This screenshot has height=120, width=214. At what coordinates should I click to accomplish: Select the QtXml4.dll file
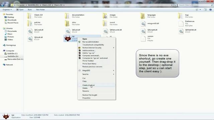[x=35, y=38]
